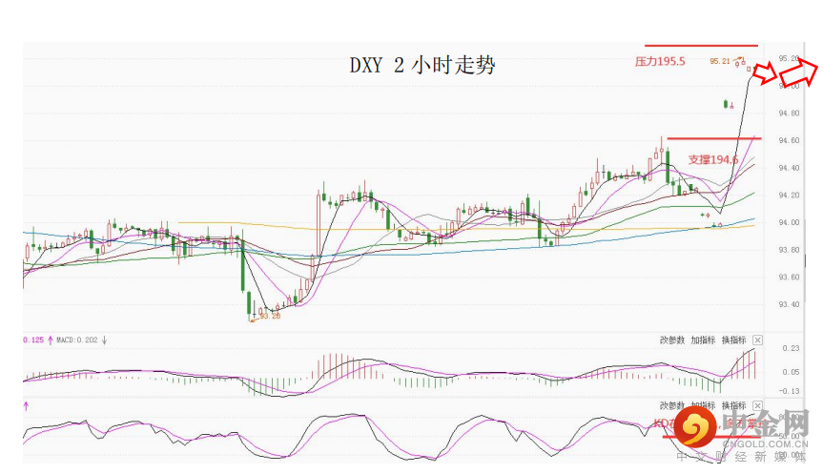823x474 pixels.
Task: Click 加指标 in the MACD panel
Action: [704, 340]
